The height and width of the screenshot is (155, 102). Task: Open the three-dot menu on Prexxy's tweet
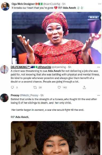click(99, 96)
